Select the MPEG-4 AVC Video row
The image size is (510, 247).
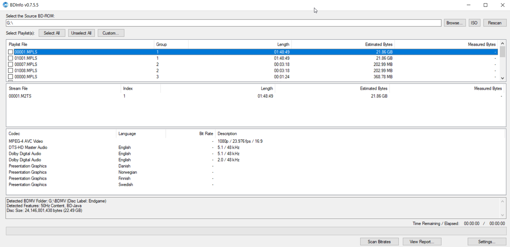point(255,141)
